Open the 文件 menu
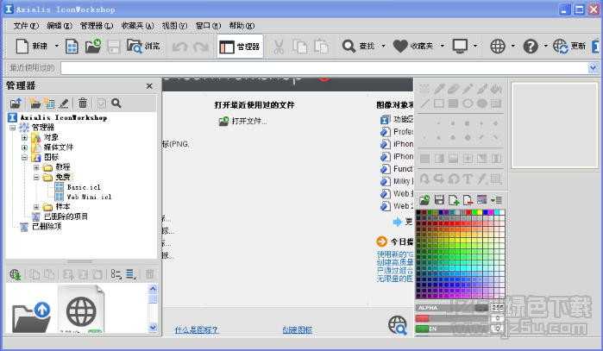This screenshot has height=351, width=603. pos(26,26)
